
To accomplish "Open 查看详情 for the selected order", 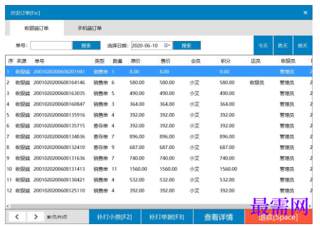I will pos(219,217).
